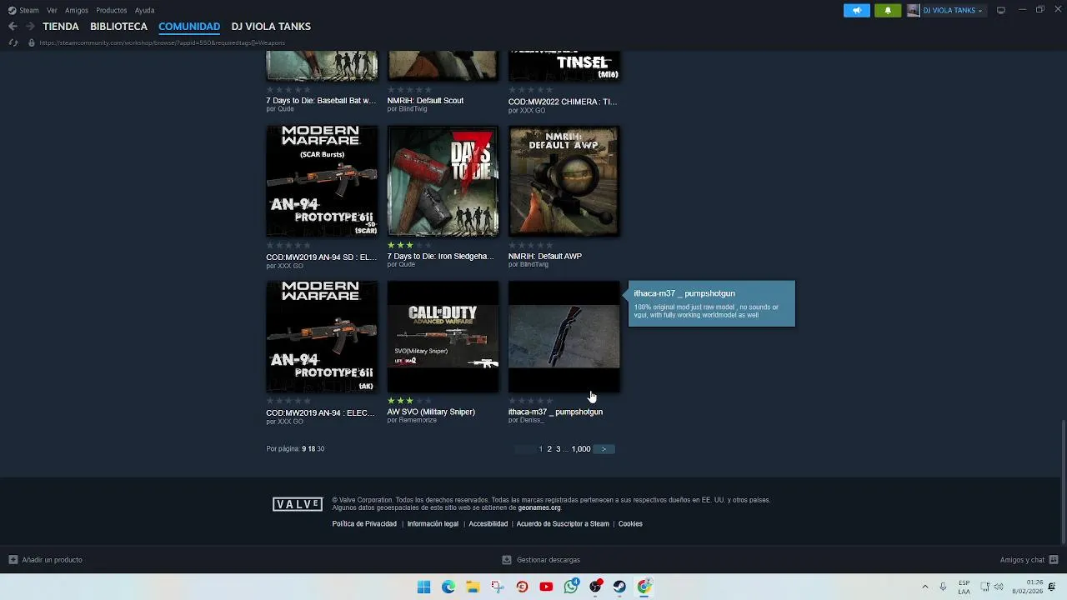Show hidden system tray icons chevron

click(x=924, y=587)
